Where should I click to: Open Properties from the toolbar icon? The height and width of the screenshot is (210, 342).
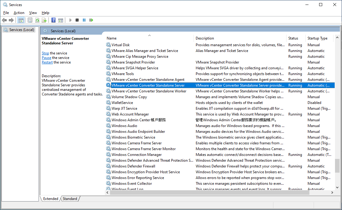point(30,20)
